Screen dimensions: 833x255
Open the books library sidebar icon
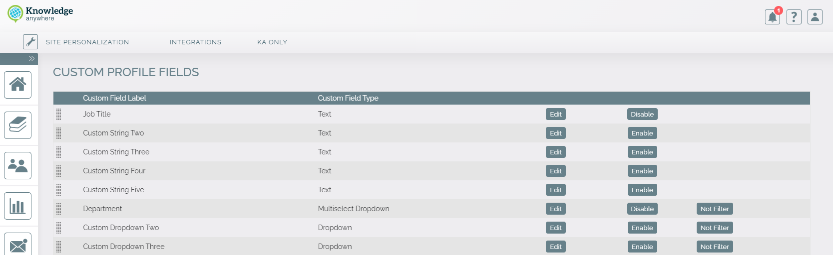18,125
